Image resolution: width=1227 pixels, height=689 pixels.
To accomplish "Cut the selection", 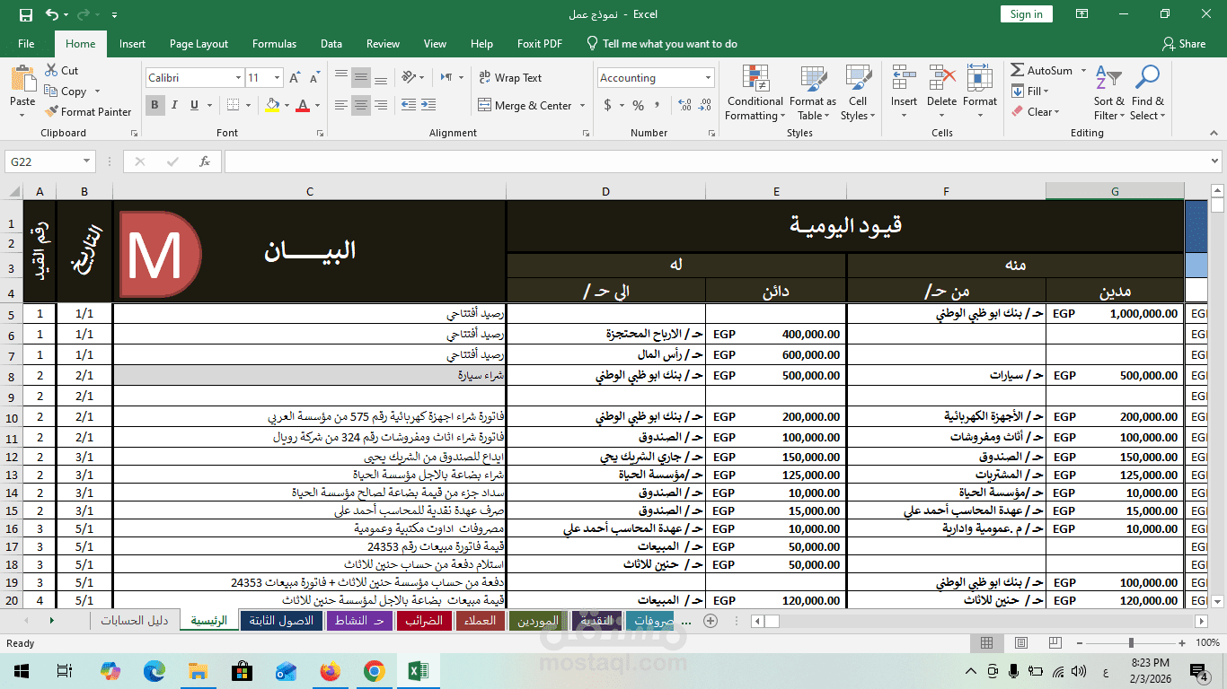I will coord(61,71).
